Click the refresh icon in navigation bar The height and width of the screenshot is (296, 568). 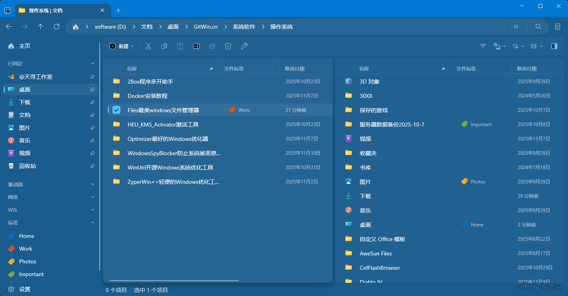tap(57, 27)
